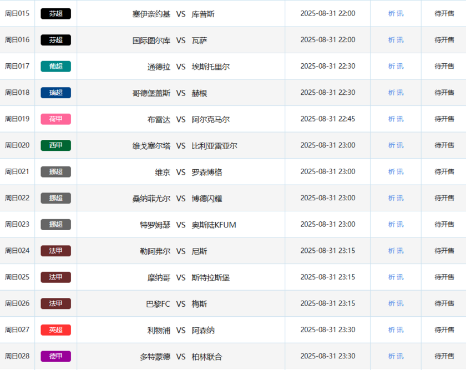Image resolution: width=466 pixels, height=370 pixels.
Task: Click team name 利物浦
Action: point(159,331)
